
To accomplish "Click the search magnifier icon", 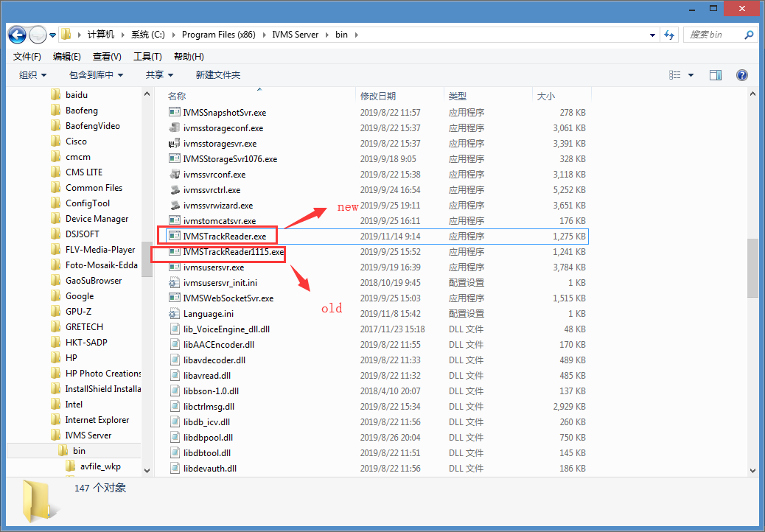I will [x=749, y=35].
